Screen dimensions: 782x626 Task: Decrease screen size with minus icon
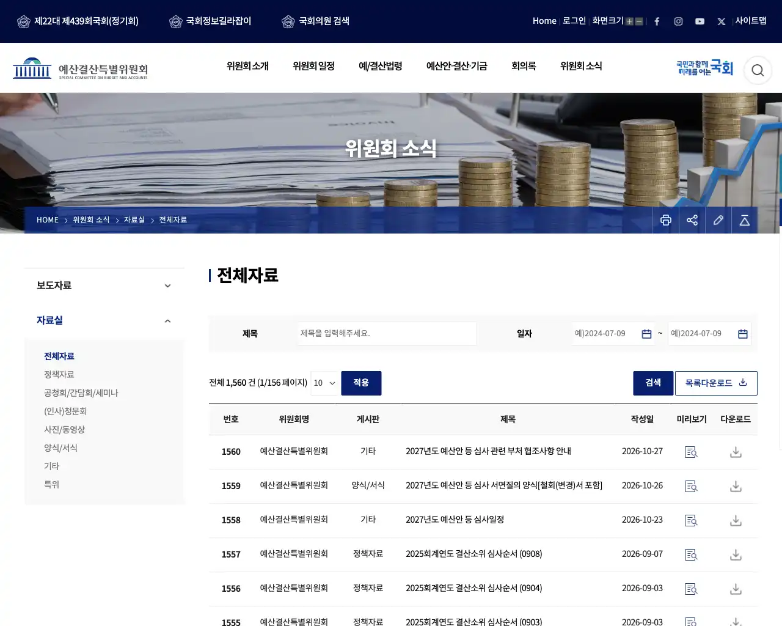click(x=639, y=21)
